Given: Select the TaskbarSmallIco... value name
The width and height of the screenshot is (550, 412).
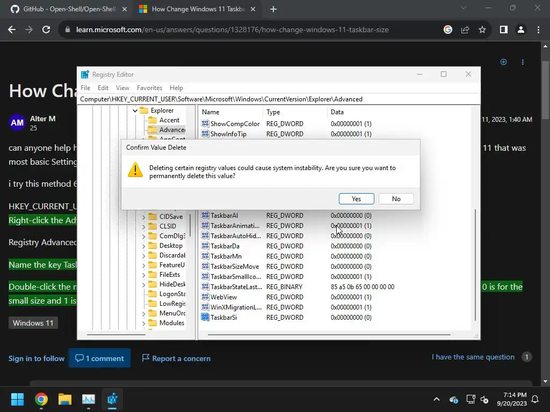Looking at the screenshot, I should [x=236, y=276].
